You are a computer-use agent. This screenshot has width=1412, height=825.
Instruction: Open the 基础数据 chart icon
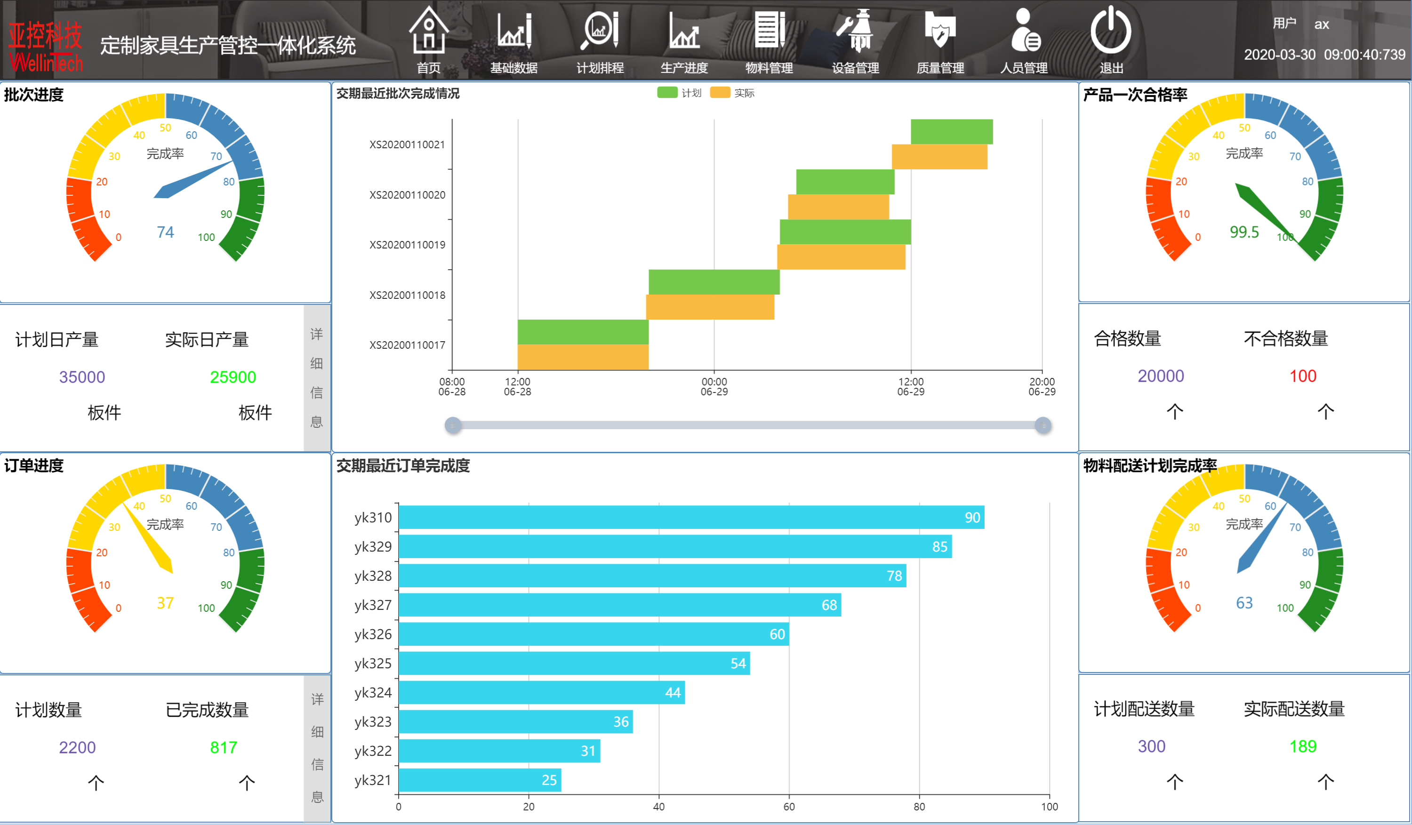point(514,31)
